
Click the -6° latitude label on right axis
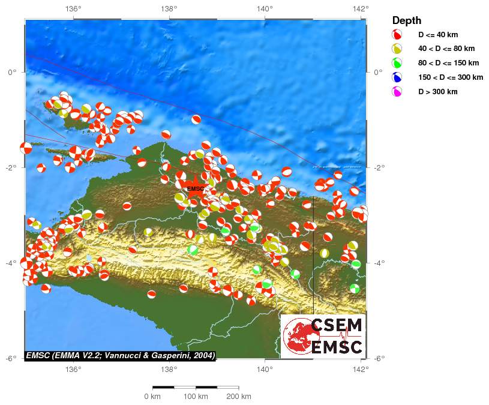click(377, 358)
